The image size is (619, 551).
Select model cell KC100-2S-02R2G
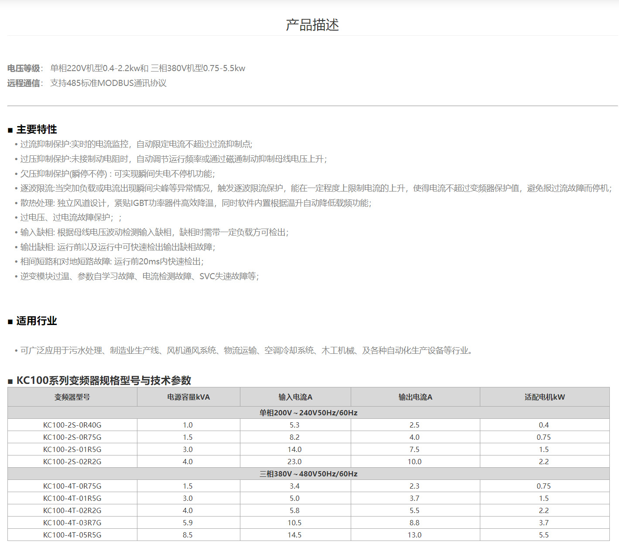point(72,462)
